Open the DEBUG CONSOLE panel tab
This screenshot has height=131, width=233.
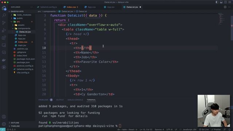(75, 100)
